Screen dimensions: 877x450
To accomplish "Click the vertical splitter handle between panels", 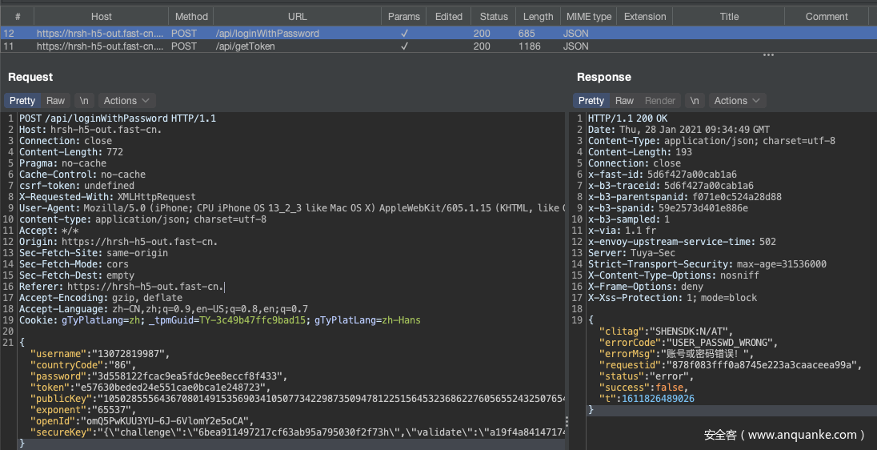I will click(568, 421).
